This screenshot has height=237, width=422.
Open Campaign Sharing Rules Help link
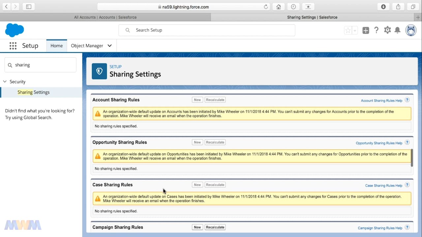380,228
